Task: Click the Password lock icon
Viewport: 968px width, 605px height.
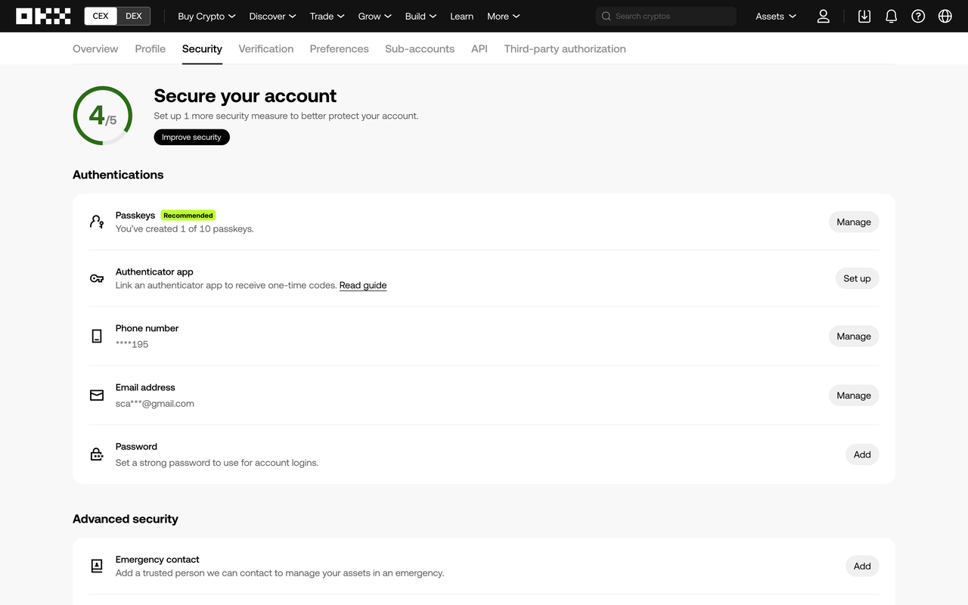Action: click(97, 455)
